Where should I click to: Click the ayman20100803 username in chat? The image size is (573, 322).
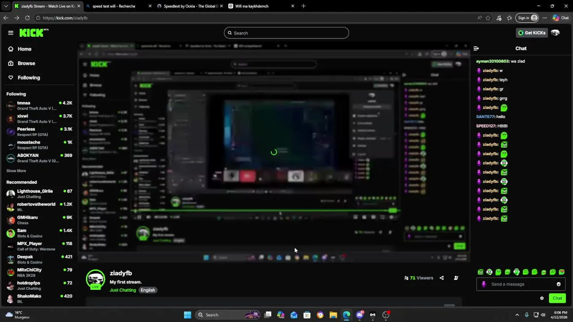pyautogui.click(x=492, y=61)
